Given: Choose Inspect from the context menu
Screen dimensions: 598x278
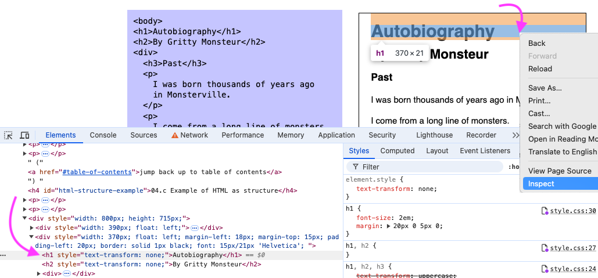Looking at the screenshot, I should coord(541,184).
